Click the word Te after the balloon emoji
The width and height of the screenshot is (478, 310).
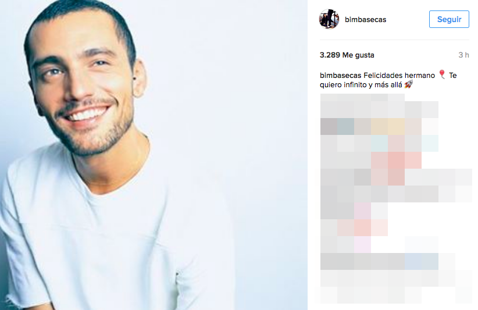(x=452, y=75)
